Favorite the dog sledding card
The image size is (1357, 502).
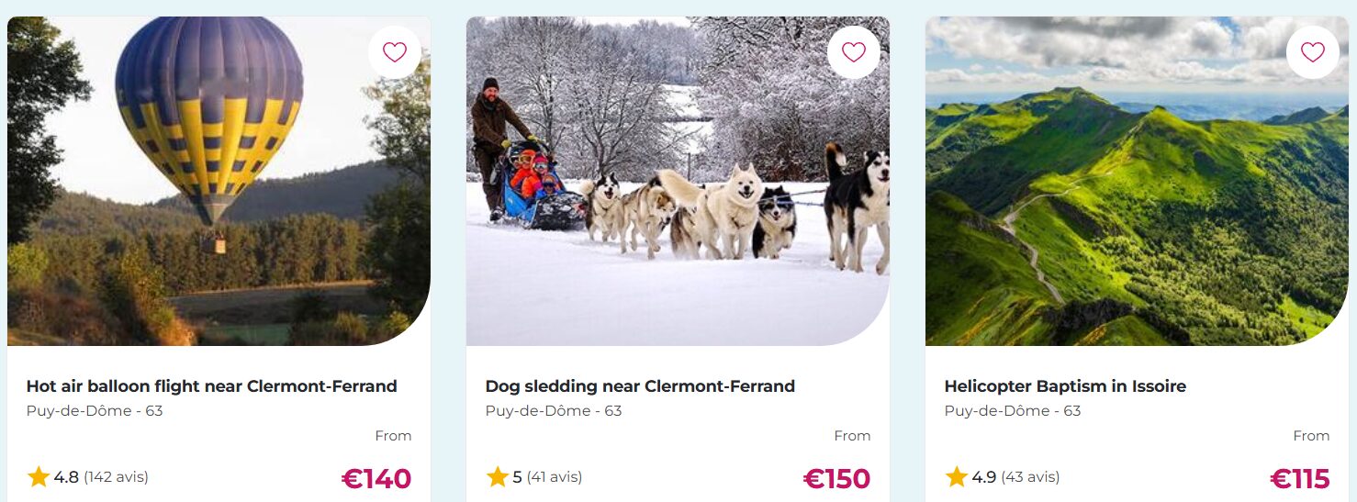(854, 52)
